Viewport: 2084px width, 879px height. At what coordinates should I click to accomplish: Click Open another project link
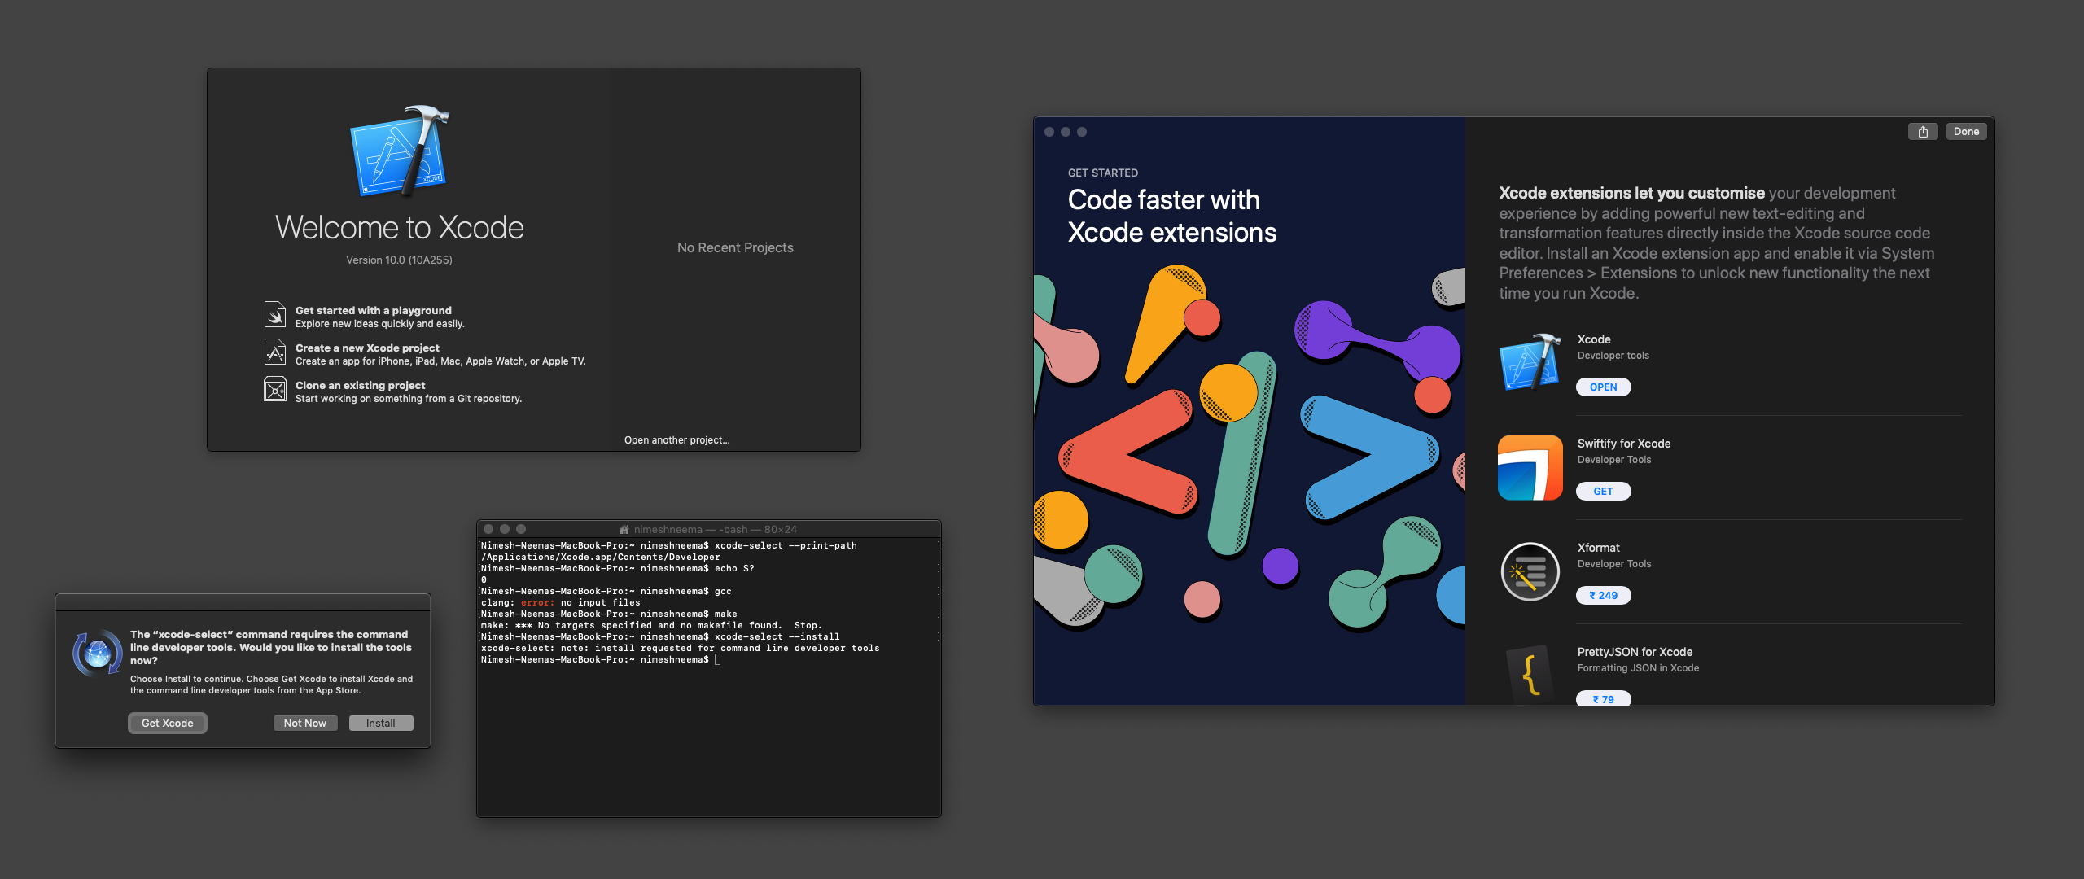(x=676, y=440)
